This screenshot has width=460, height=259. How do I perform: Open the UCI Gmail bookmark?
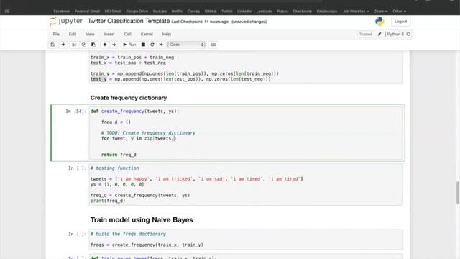point(113,12)
